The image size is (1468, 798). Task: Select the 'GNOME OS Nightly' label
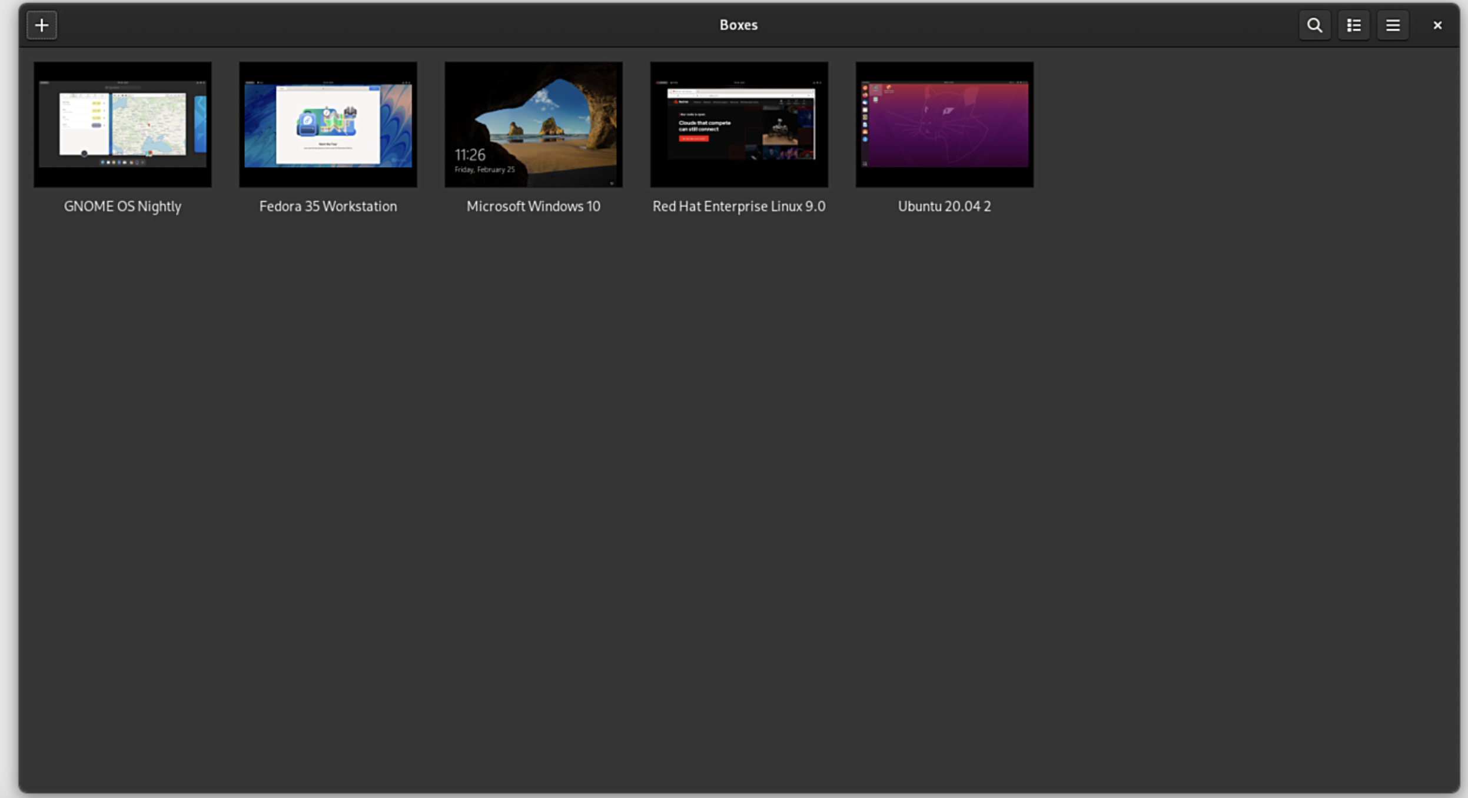click(122, 207)
